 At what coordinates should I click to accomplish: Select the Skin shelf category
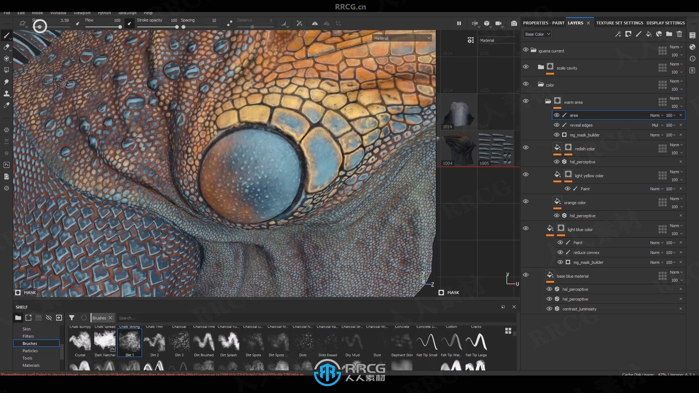(x=27, y=329)
